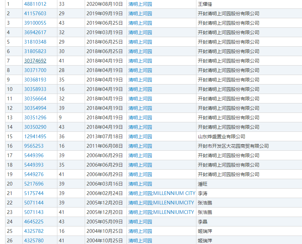
Task: Click 清明上河园;MILLENNIUMCITY link in row 23
Action: [x=161, y=212]
